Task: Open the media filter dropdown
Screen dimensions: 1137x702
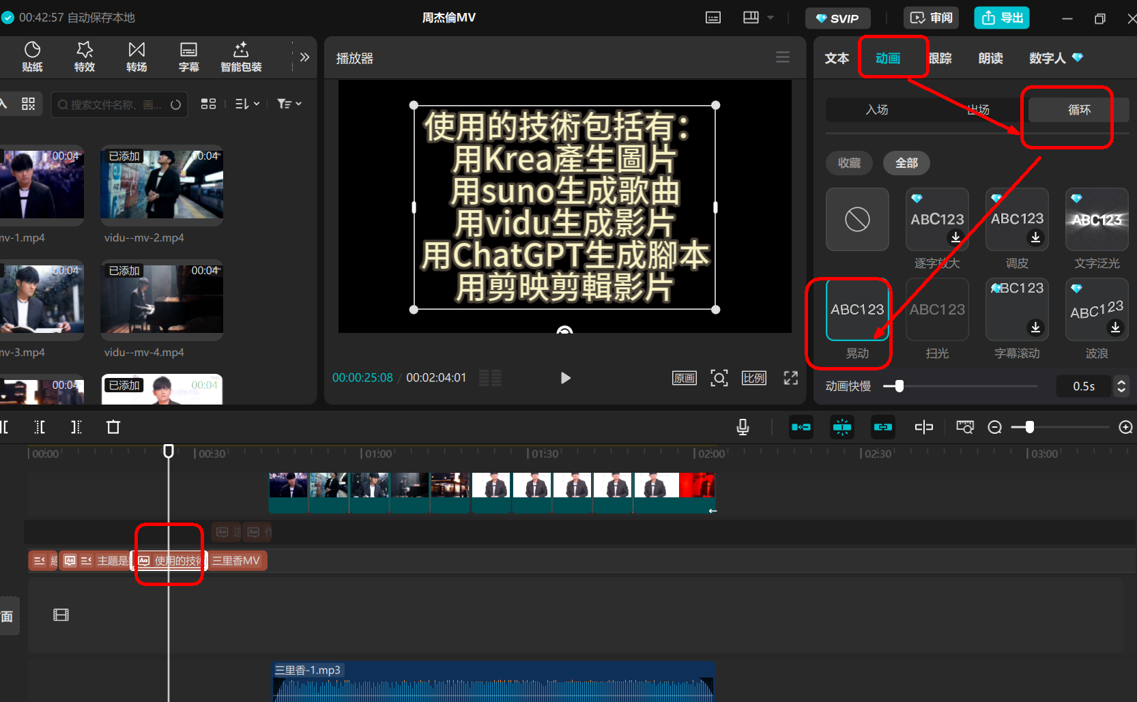Action: [x=289, y=104]
